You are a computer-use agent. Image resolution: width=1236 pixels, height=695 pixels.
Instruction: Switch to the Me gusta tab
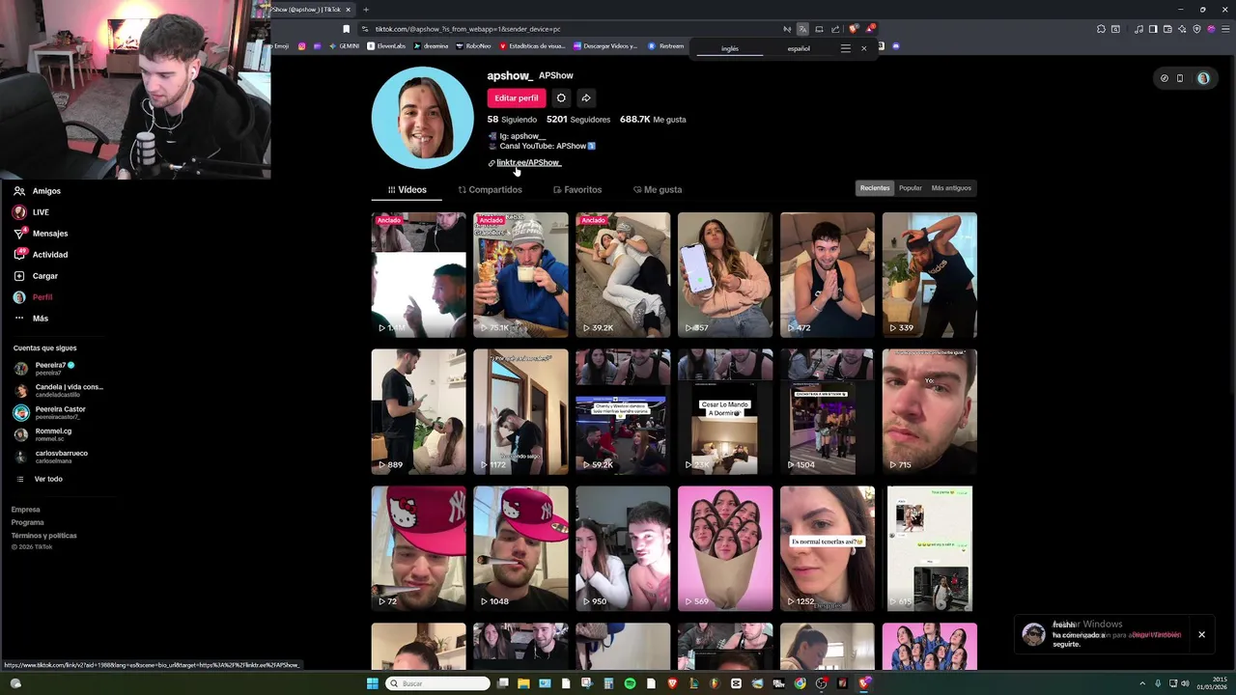click(658, 189)
